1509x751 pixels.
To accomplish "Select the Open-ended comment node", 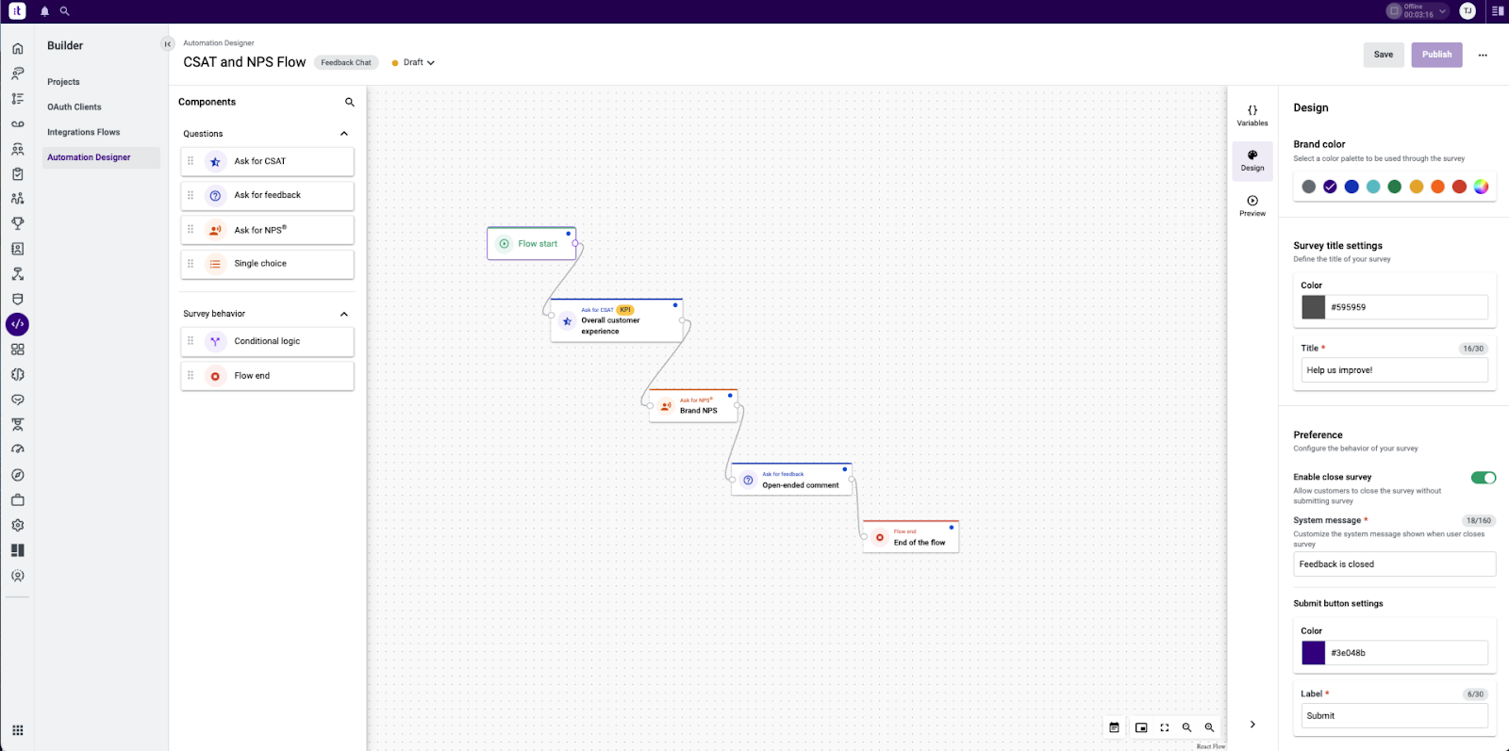I will [791, 480].
